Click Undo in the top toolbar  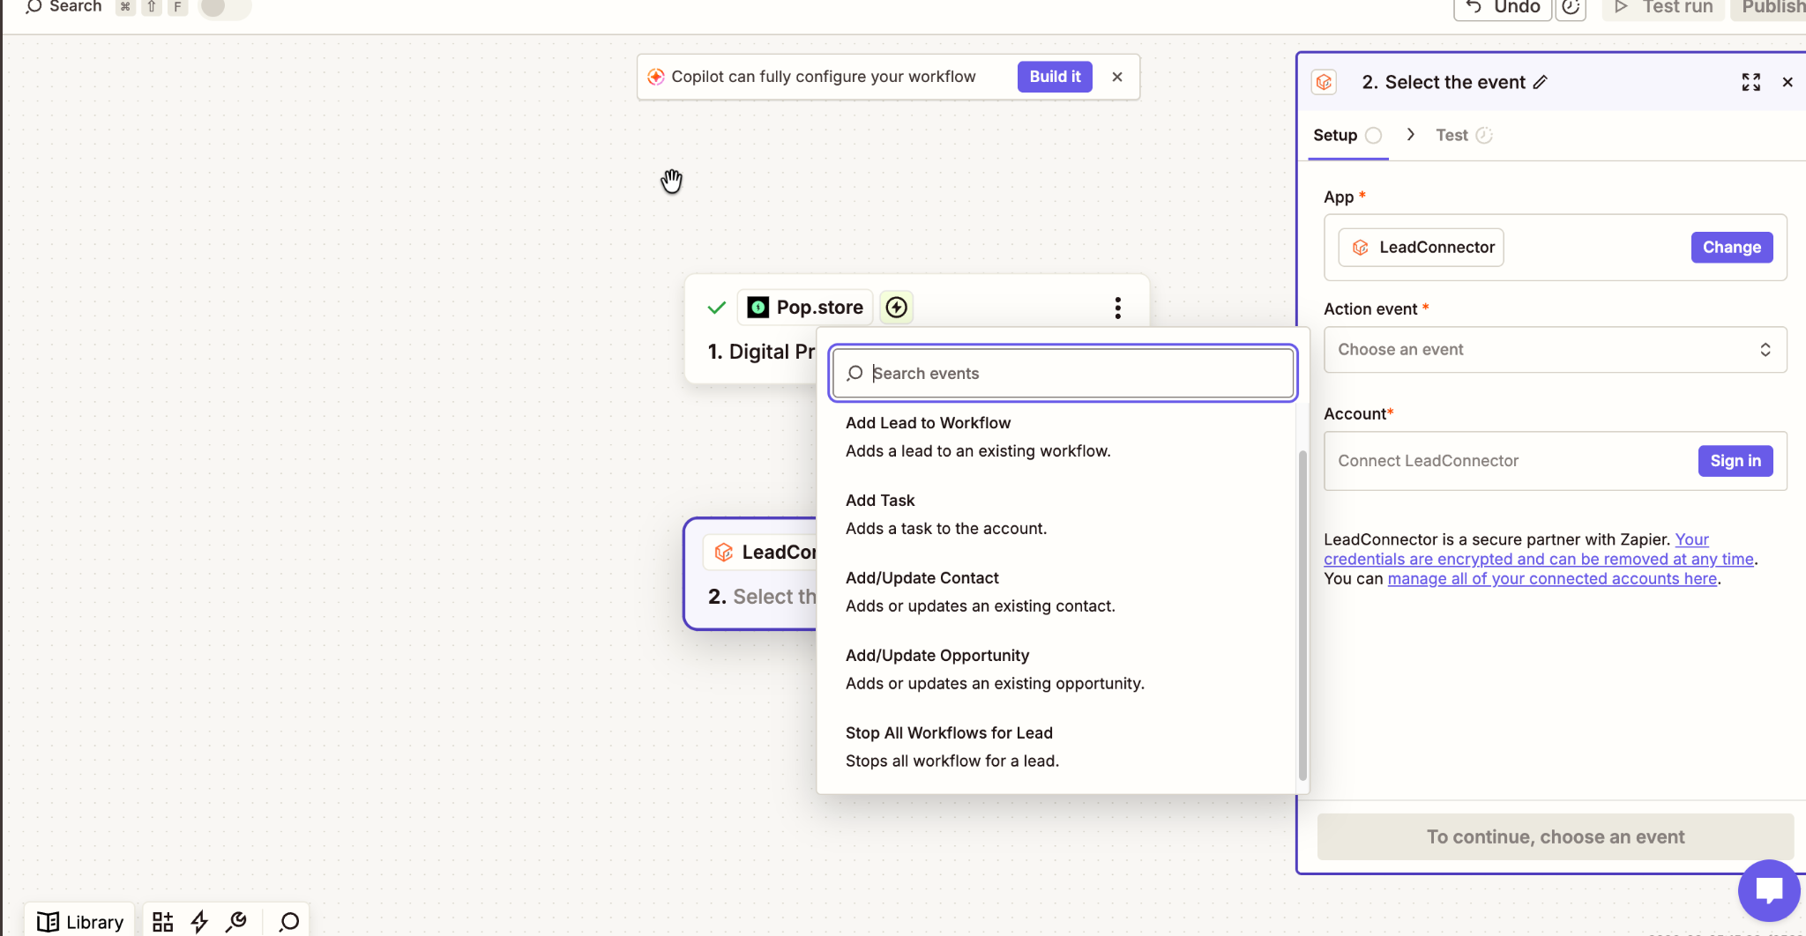point(1503,8)
